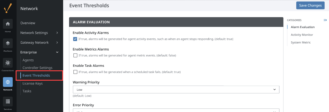
Task: Enable the Metrics Alarms checkbox
Action: coord(75,56)
